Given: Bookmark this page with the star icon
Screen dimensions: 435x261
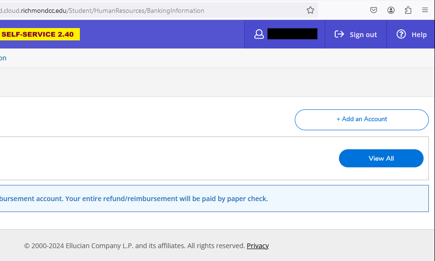Looking at the screenshot, I should [310, 10].
